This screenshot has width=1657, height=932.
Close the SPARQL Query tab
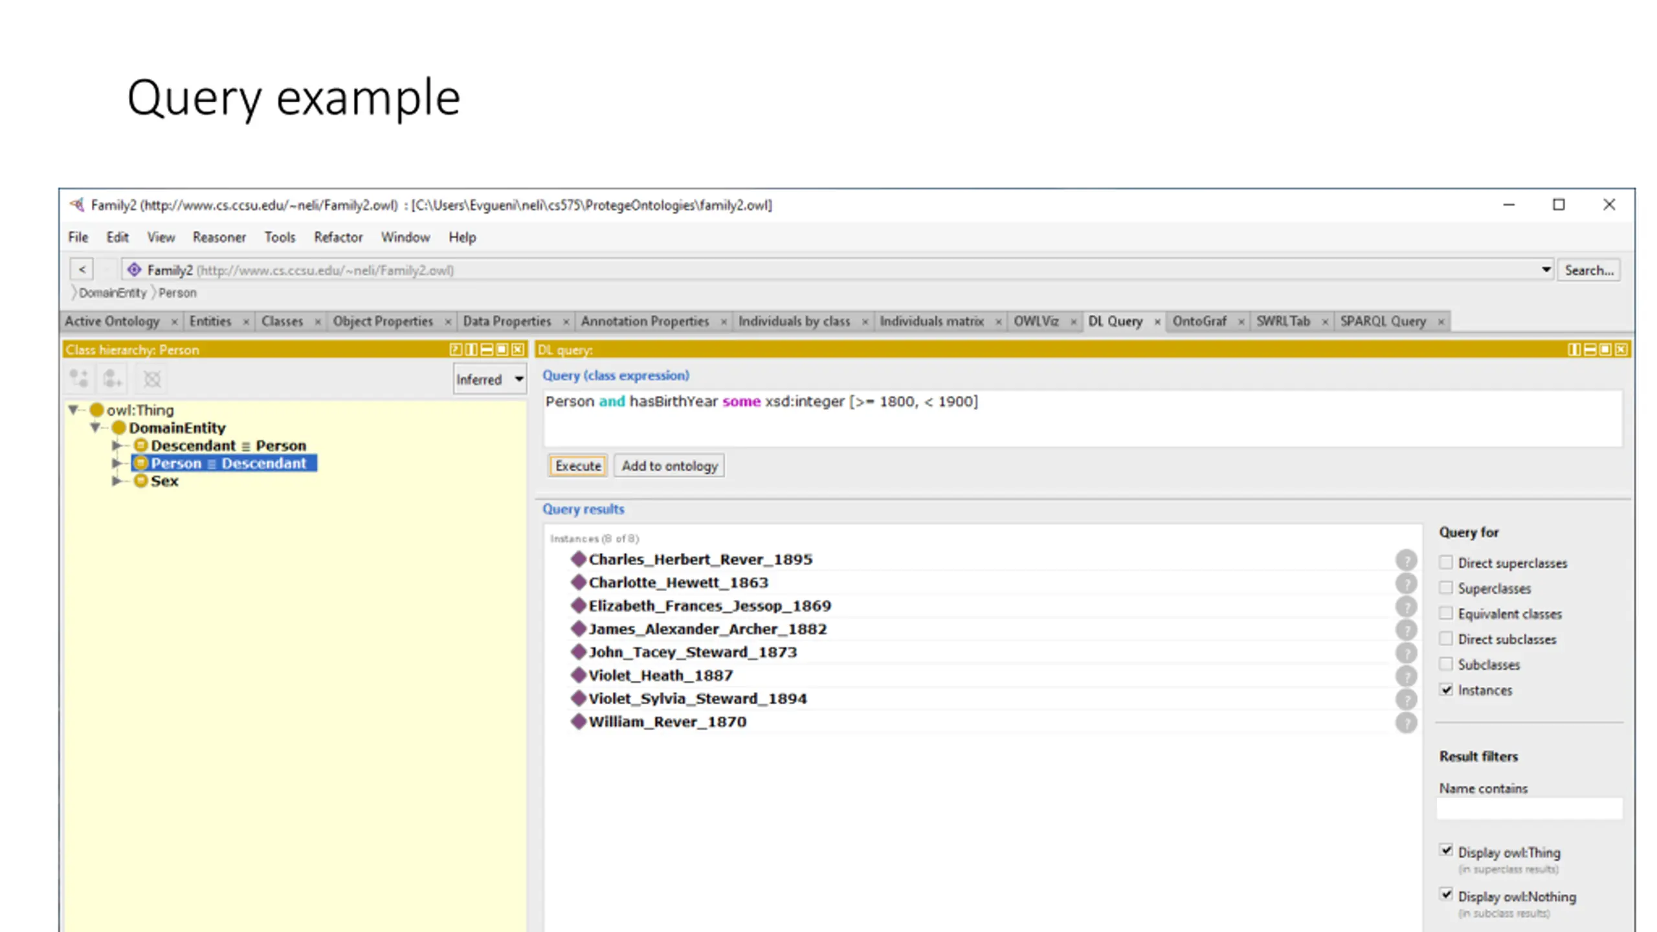point(1441,322)
